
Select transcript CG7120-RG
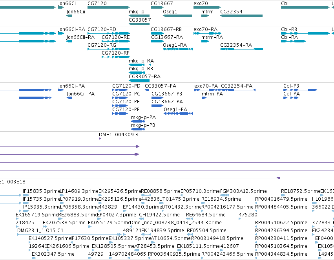(109, 49)
